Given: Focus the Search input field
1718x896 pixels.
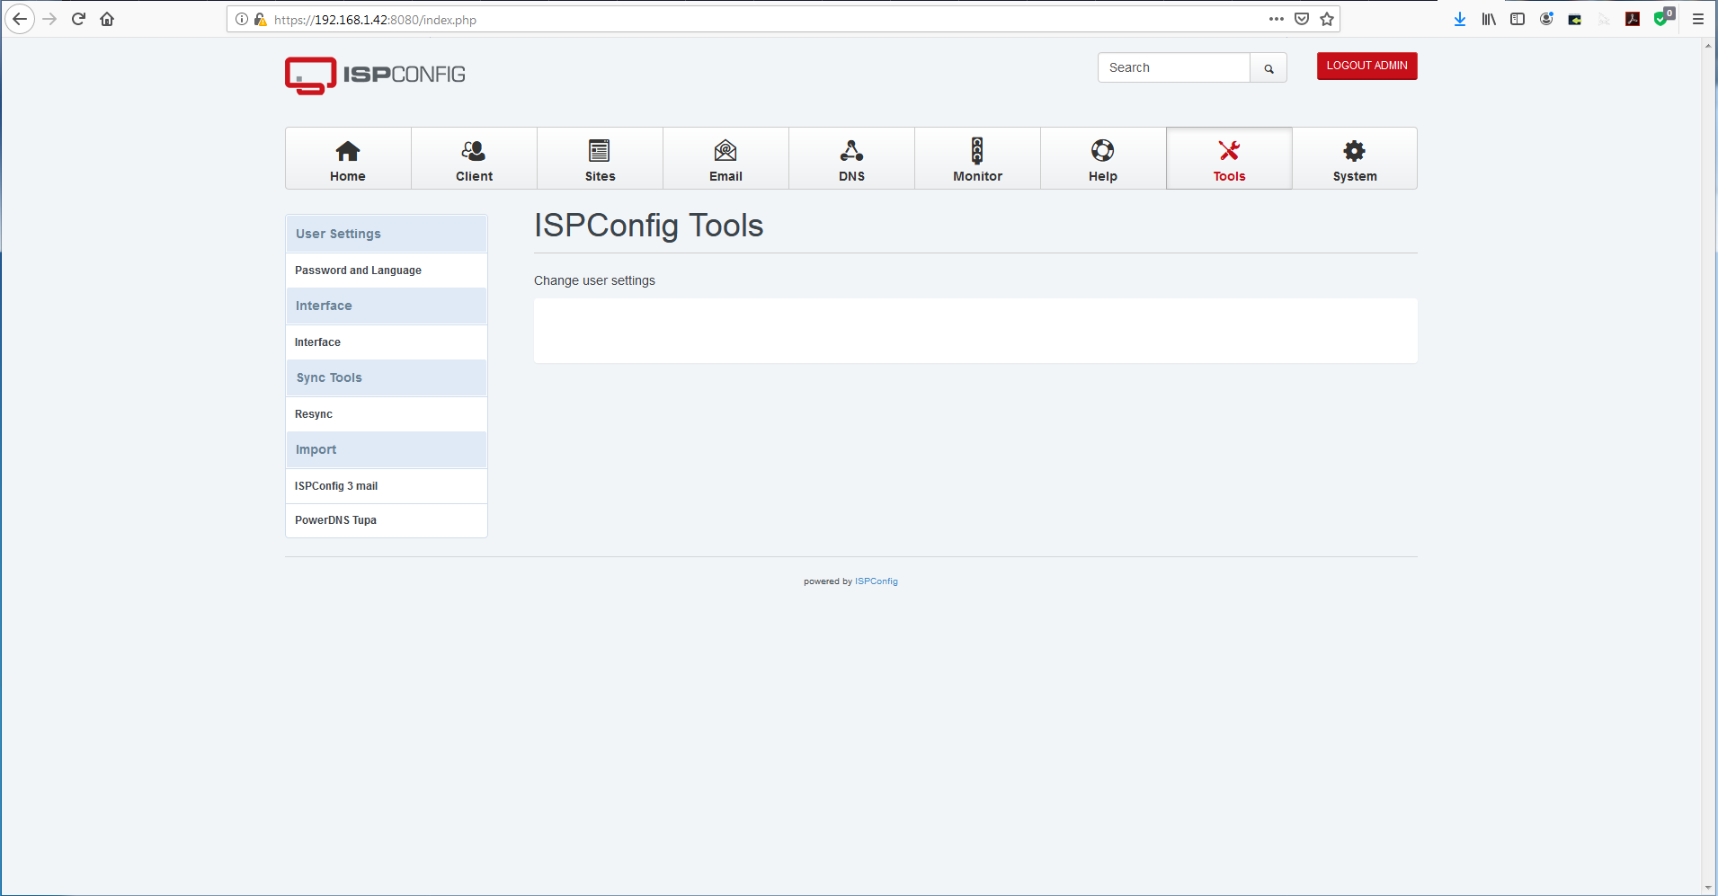Looking at the screenshot, I should point(1173,68).
